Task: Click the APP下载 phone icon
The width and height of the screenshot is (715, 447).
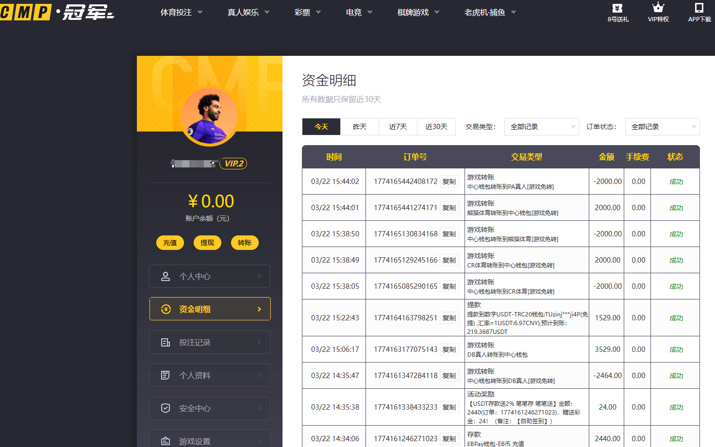Action: tap(699, 8)
